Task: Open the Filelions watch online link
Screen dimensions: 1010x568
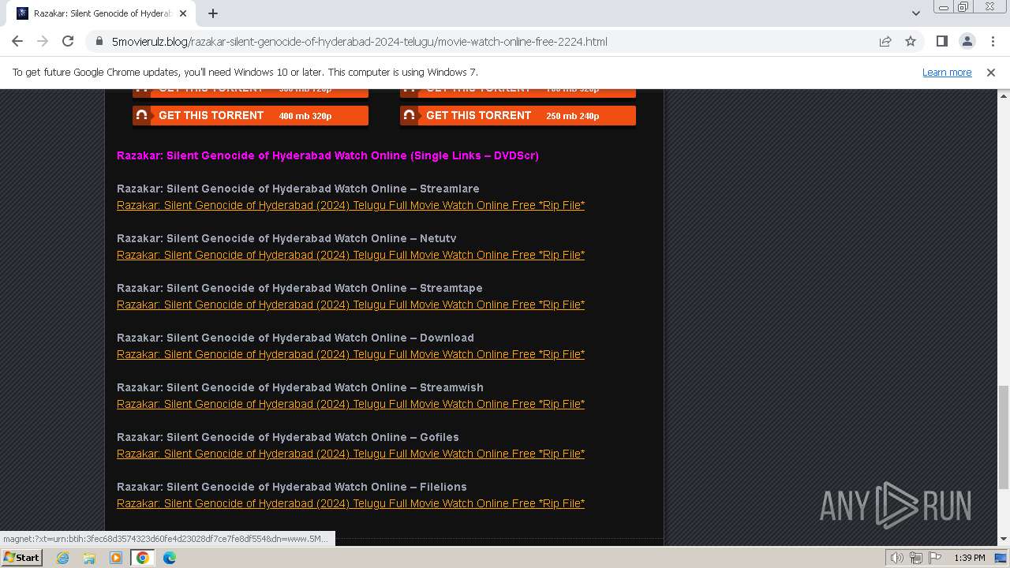Action: point(350,503)
